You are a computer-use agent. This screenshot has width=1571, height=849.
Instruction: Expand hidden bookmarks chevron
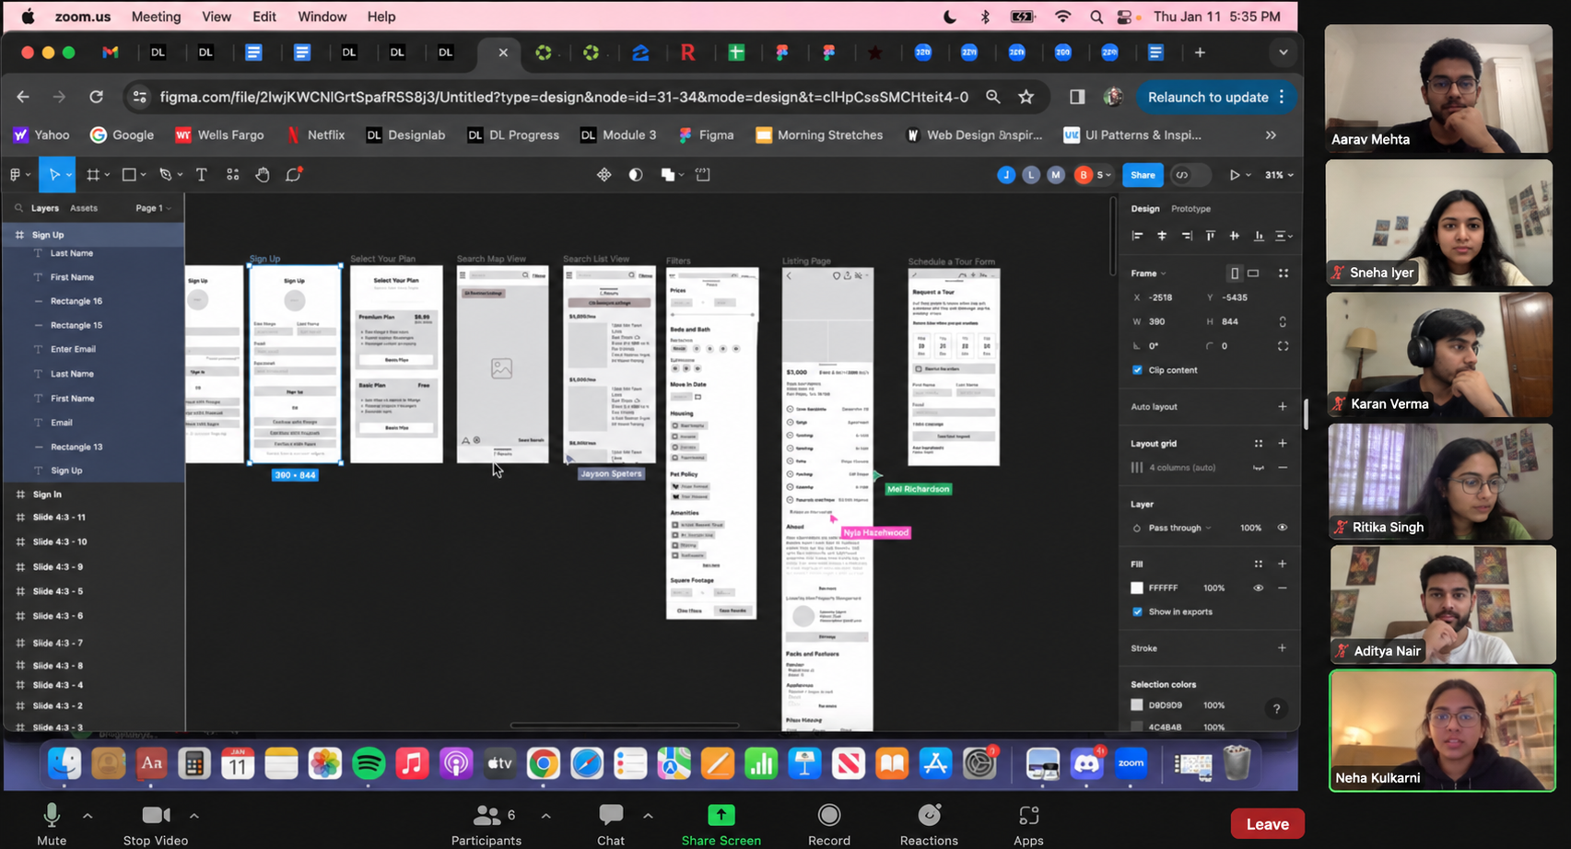click(x=1271, y=135)
